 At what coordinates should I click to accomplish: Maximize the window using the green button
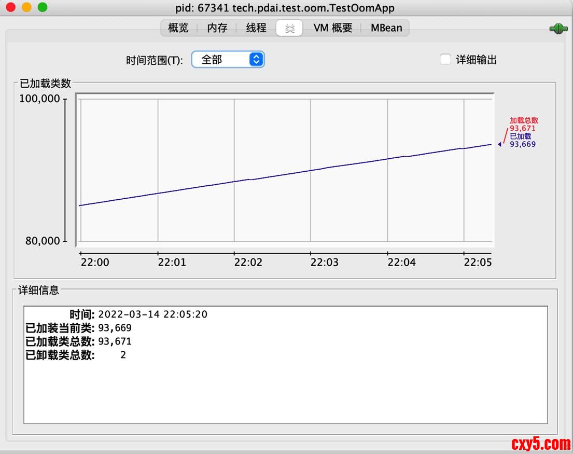(x=43, y=8)
